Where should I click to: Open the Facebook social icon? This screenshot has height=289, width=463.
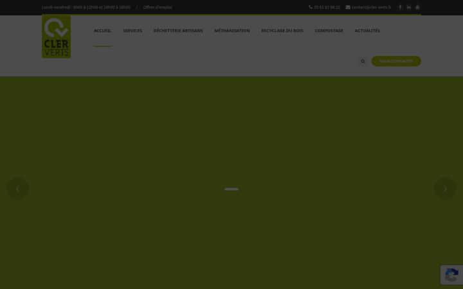(x=400, y=7)
